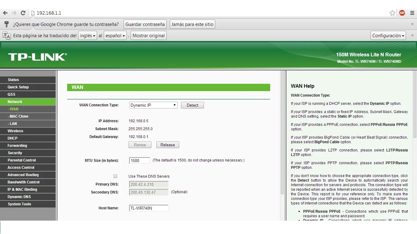Click Subnet Mask value 255.255.255.0

click(140, 129)
